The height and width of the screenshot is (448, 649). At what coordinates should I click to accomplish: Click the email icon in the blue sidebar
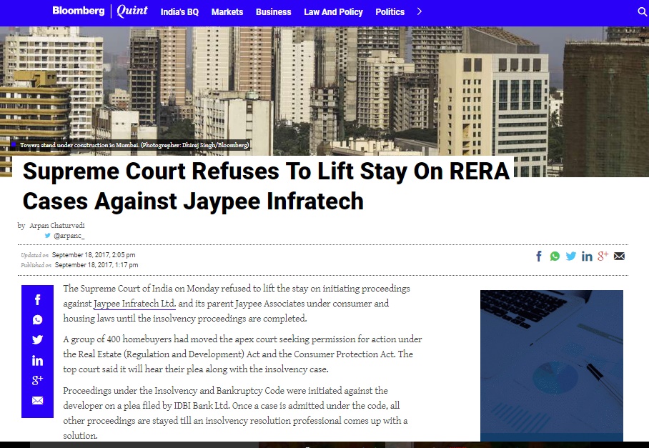[37, 400]
